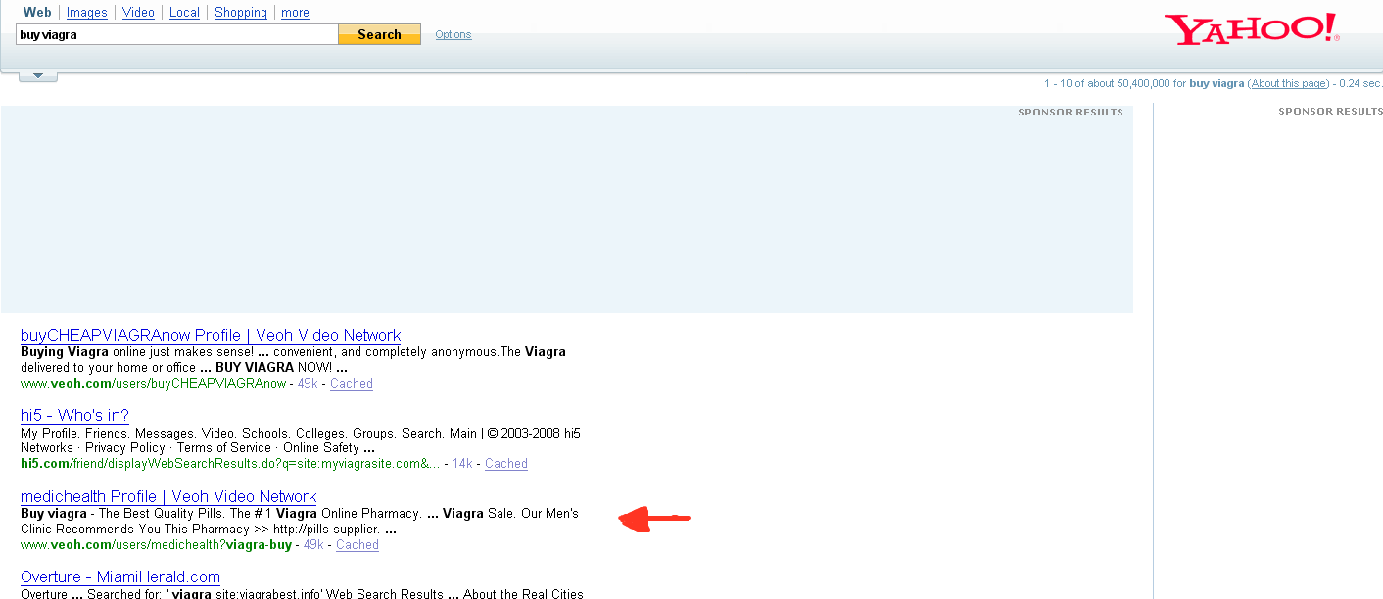Click the Sponsor Results label above the blue box
The width and height of the screenshot is (1383, 599).
pyautogui.click(x=1071, y=112)
